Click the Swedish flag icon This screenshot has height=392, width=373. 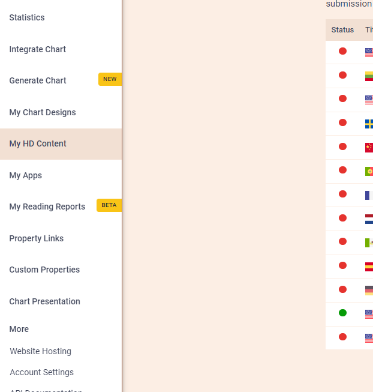click(x=369, y=124)
